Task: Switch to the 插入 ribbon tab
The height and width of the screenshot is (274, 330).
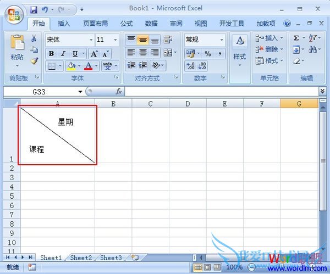Action: pos(64,24)
